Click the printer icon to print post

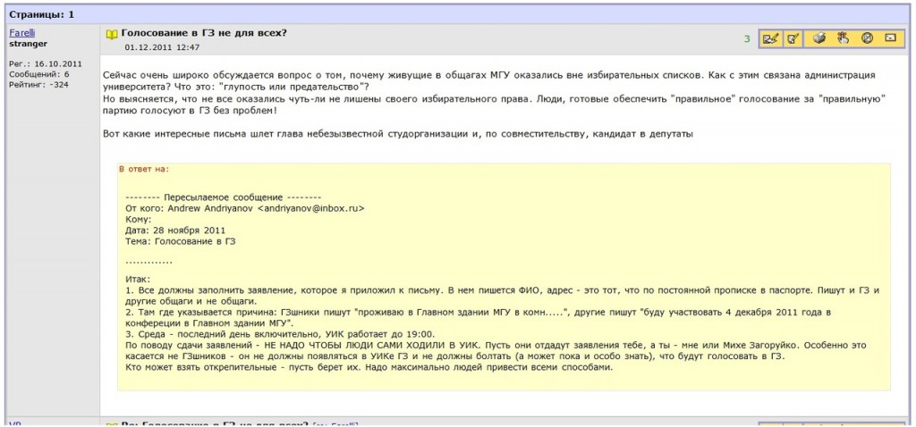coord(821,39)
